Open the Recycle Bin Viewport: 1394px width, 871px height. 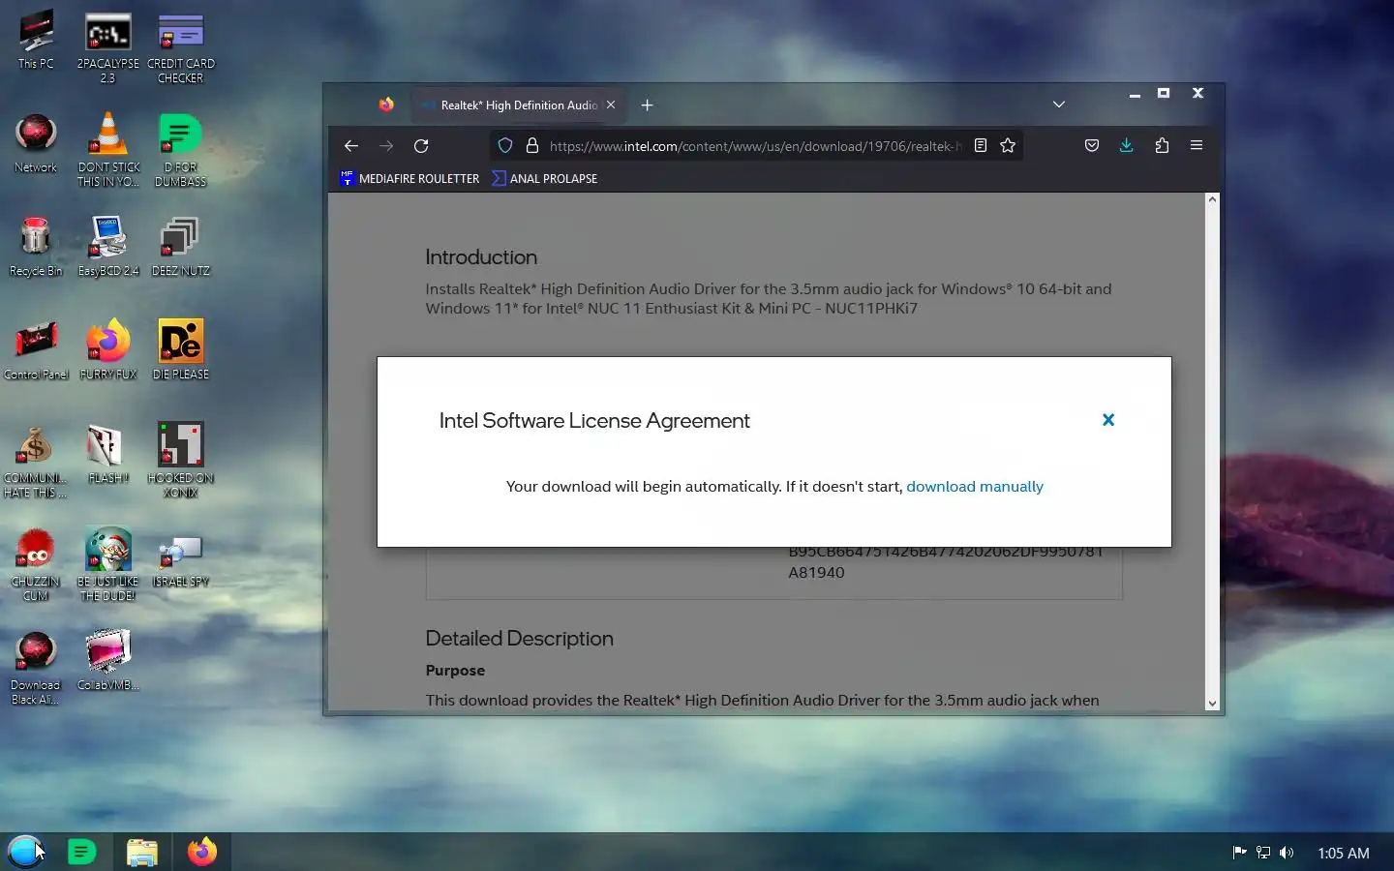coord(36,247)
